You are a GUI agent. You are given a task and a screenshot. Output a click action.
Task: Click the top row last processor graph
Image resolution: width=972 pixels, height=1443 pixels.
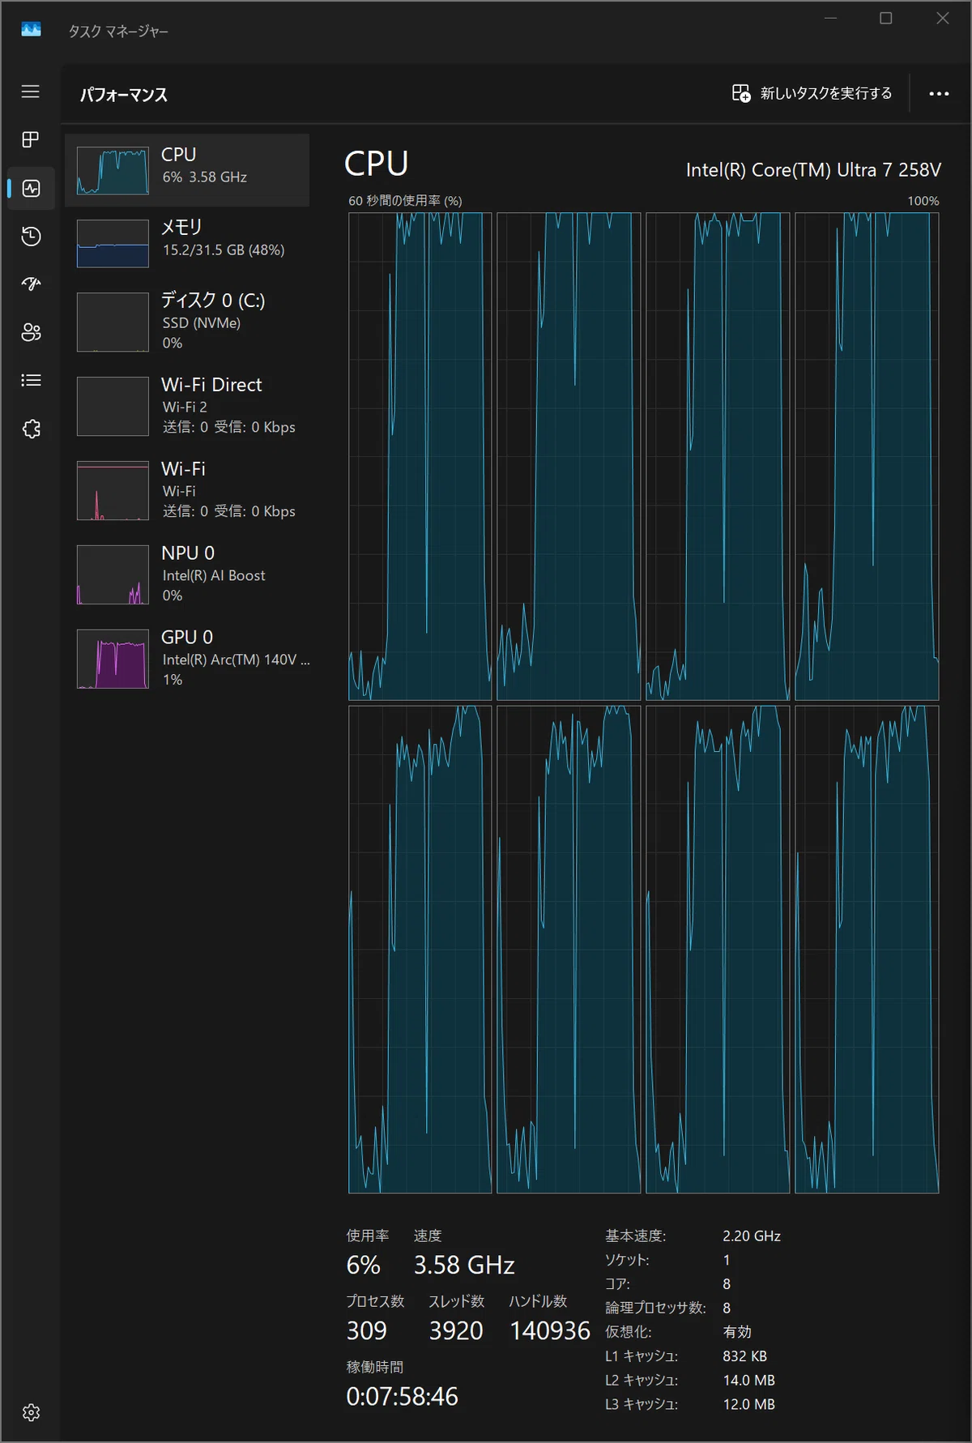(867, 456)
